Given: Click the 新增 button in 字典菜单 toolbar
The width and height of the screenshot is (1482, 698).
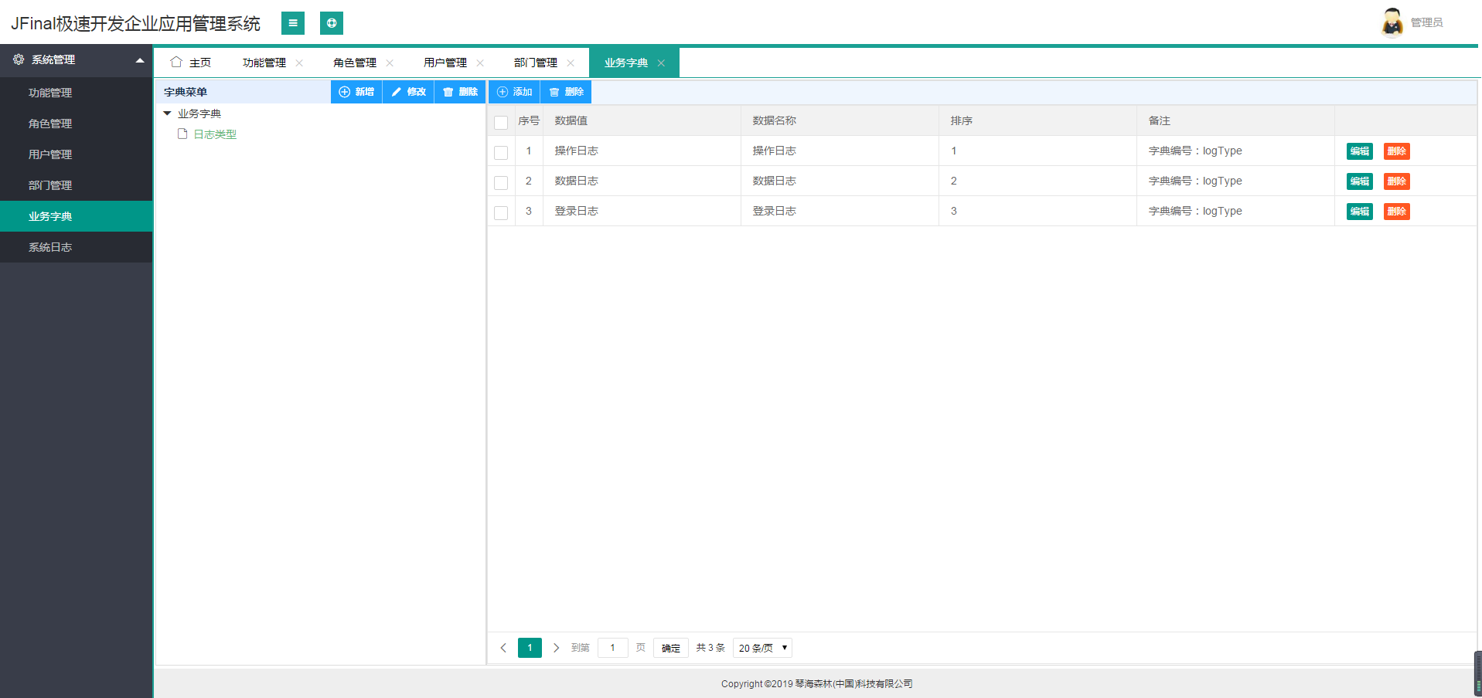Looking at the screenshot, I should pyautogui.click(x=356, y=92).
